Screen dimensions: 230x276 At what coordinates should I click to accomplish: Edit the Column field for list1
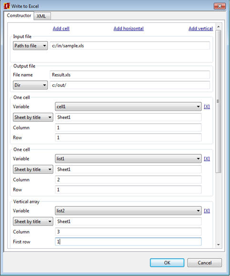point(128,180)
